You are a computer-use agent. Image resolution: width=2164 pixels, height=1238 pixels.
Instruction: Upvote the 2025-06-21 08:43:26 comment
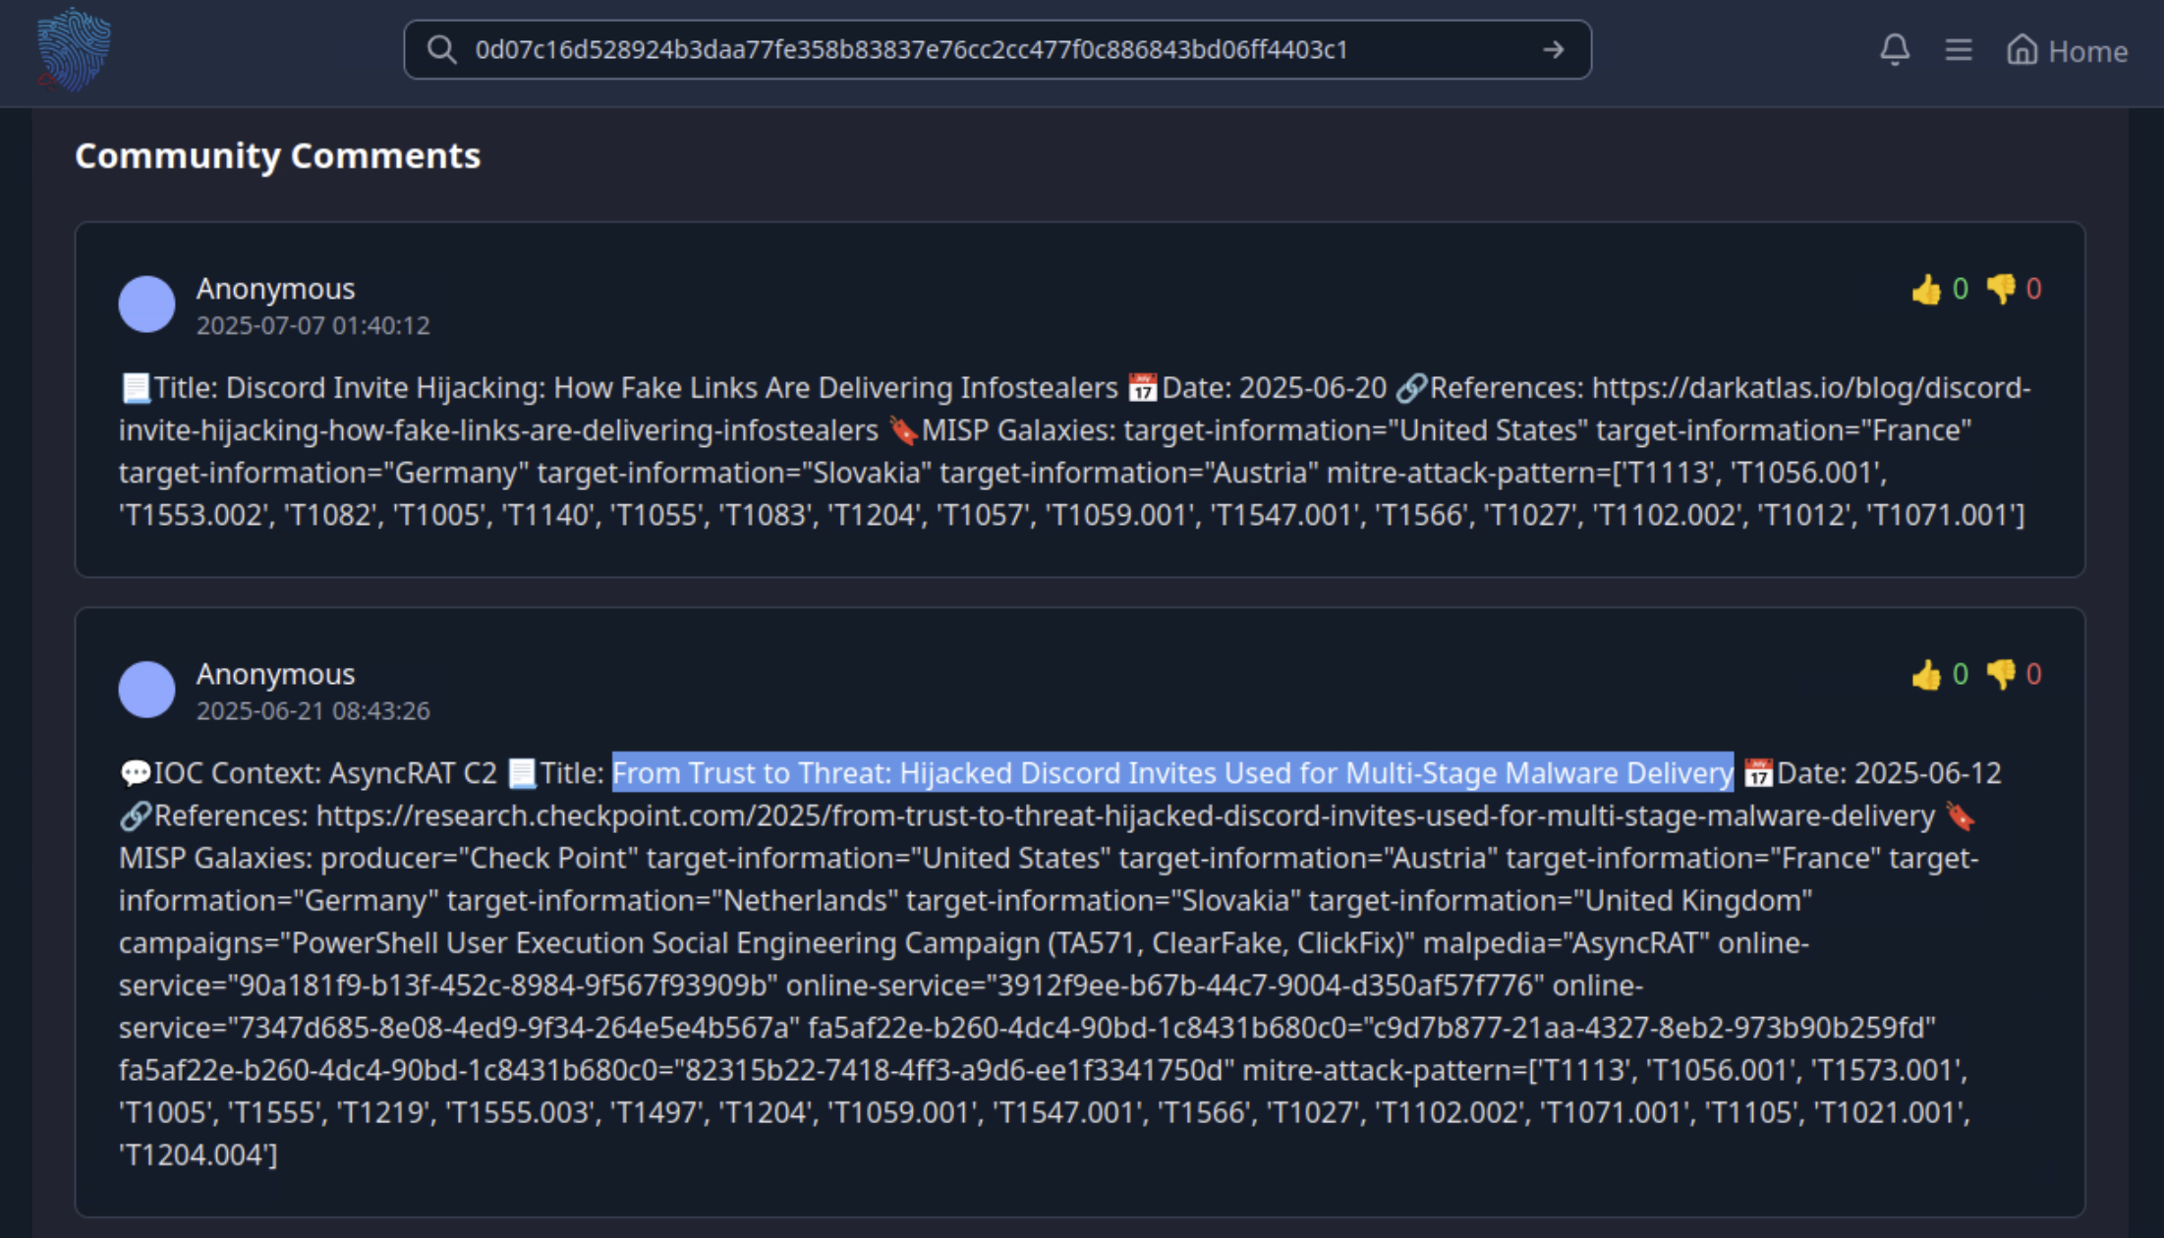pos(1926,674)
